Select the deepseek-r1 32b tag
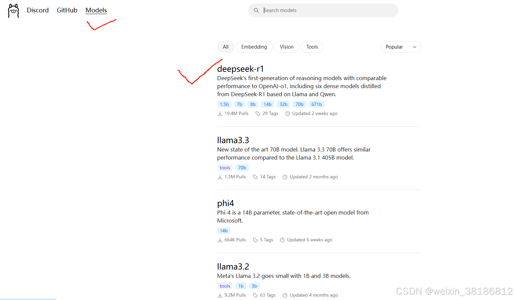Image resolution: width=514 pixels, height=300 pixels. pos(283,104)
